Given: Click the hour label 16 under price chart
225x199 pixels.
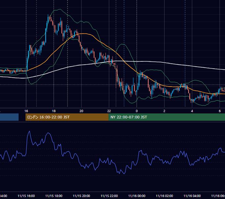Looking at the screenshot, I should (26, 111).
